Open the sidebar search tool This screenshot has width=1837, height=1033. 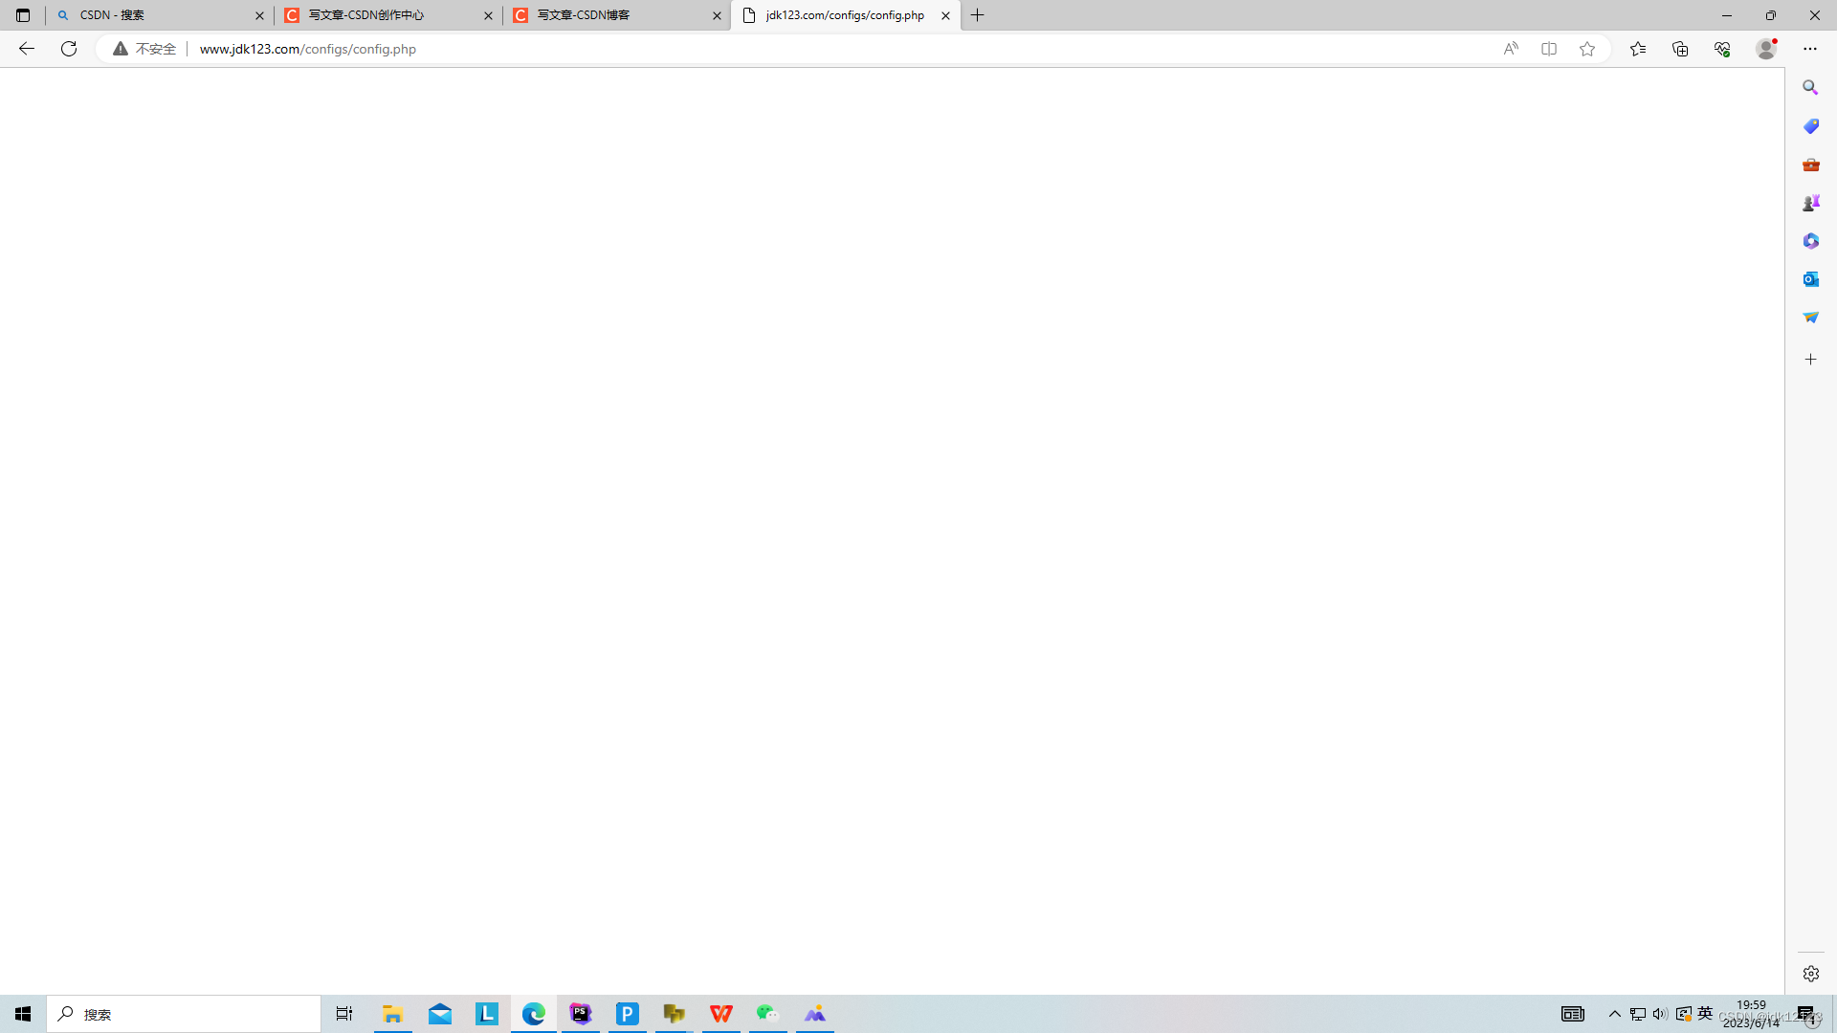click(x=1810, y=88)
